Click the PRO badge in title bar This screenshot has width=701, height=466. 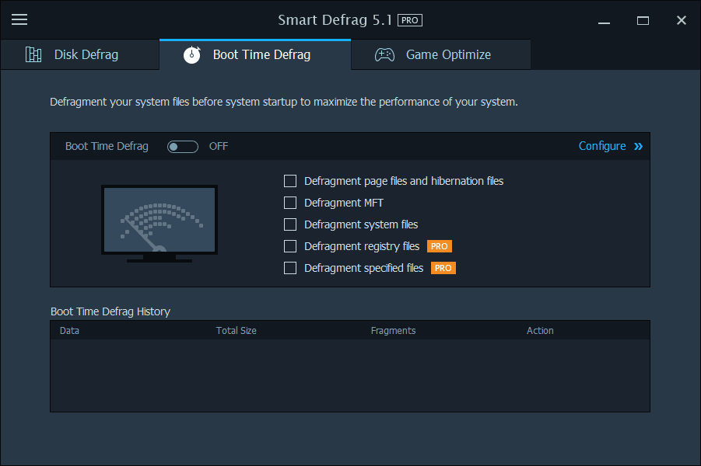coord(410,20)
